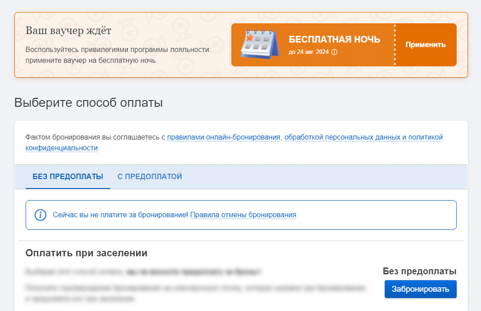The width and height of the screenshot is (481, 311).
Task: Click the blue info circle icon in notice
Action: pyautogui.click(x=41, y=215)
